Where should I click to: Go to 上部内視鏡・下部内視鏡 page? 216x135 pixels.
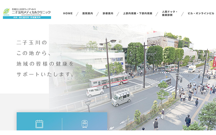tap(137, 13)
